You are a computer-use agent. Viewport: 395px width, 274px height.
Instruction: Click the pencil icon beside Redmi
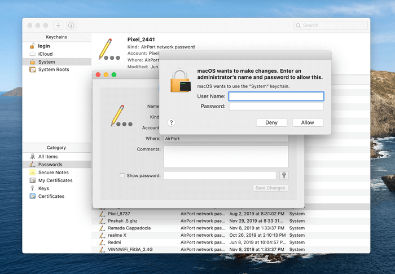[102, 242]
